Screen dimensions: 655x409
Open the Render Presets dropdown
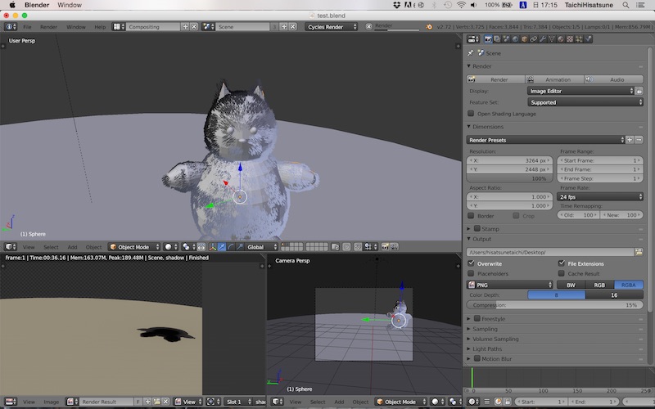[545, 140]
